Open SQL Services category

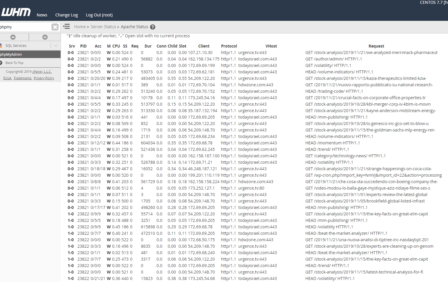pos(16,45)
